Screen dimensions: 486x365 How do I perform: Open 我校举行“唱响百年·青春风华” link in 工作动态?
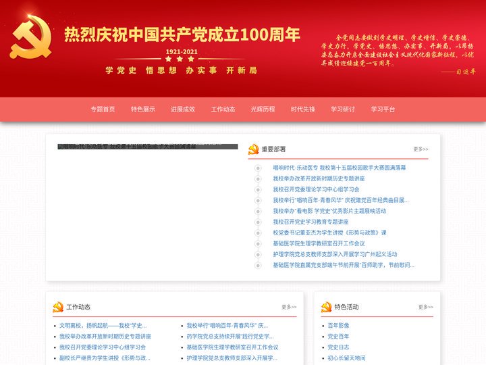pyautogui.click(x=227, y=326)
